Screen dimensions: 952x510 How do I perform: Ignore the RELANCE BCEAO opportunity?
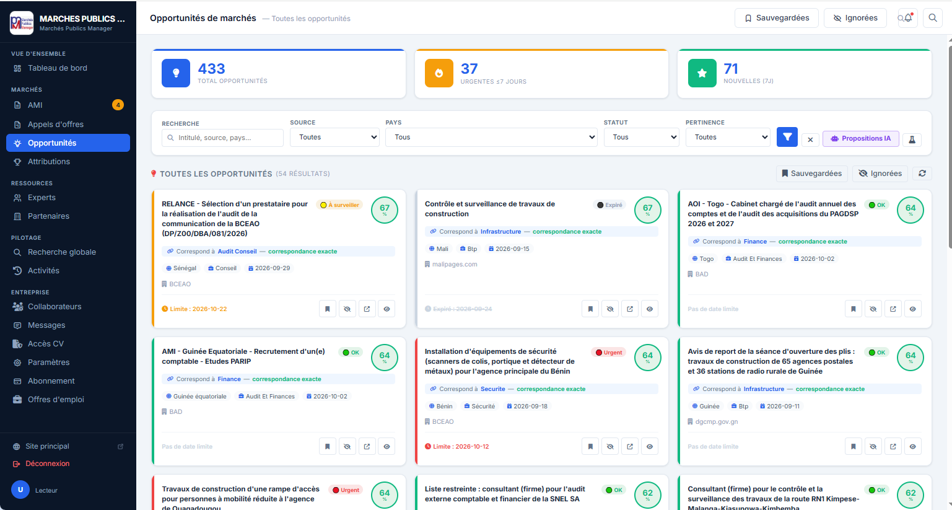(347, 309)
